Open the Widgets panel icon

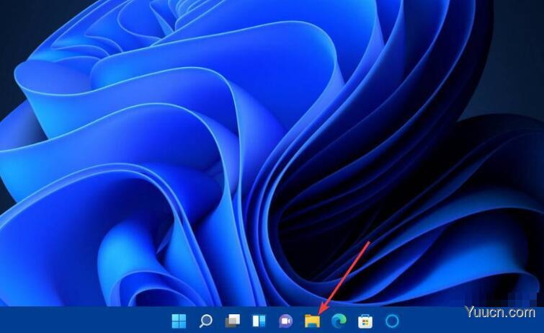259,321
